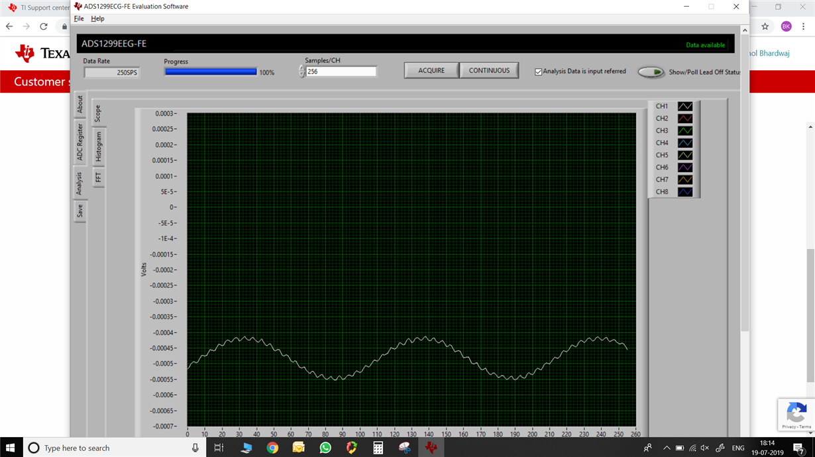Click the Samples/CH value field 256
This screenshot has width=815, height=457.
click(341, 71)
